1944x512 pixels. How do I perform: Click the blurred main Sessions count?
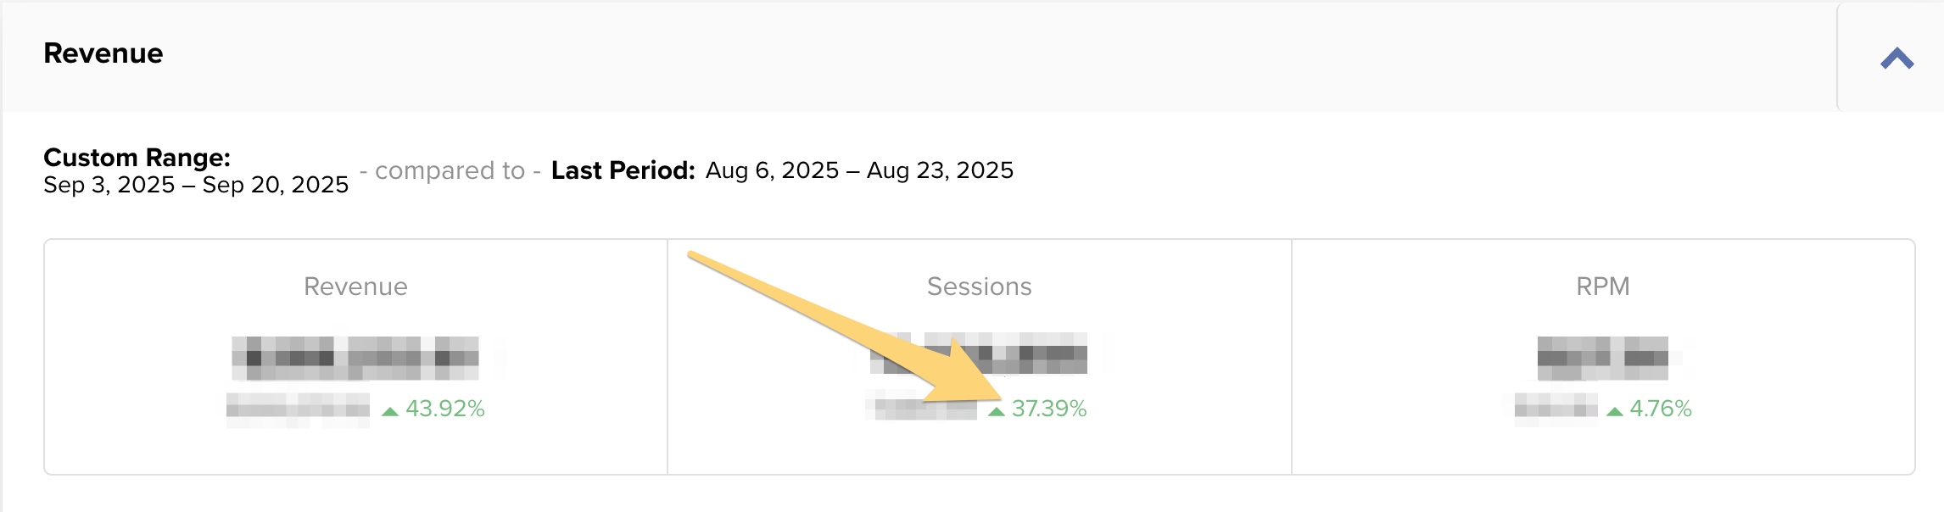979,354
